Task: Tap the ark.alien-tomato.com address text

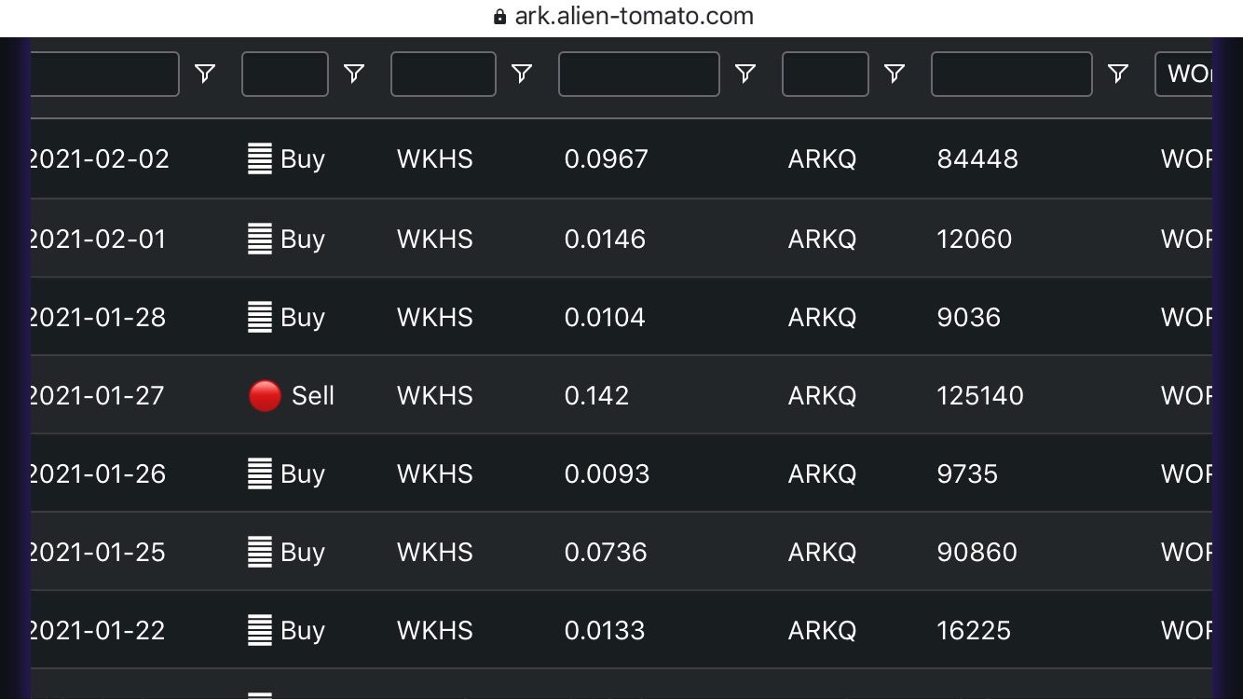Action: pyautogui.click(x=634, y=17)
